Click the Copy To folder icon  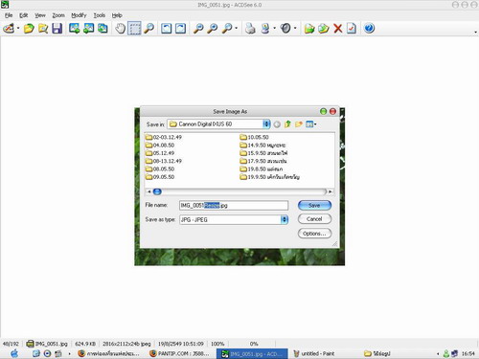309,29
